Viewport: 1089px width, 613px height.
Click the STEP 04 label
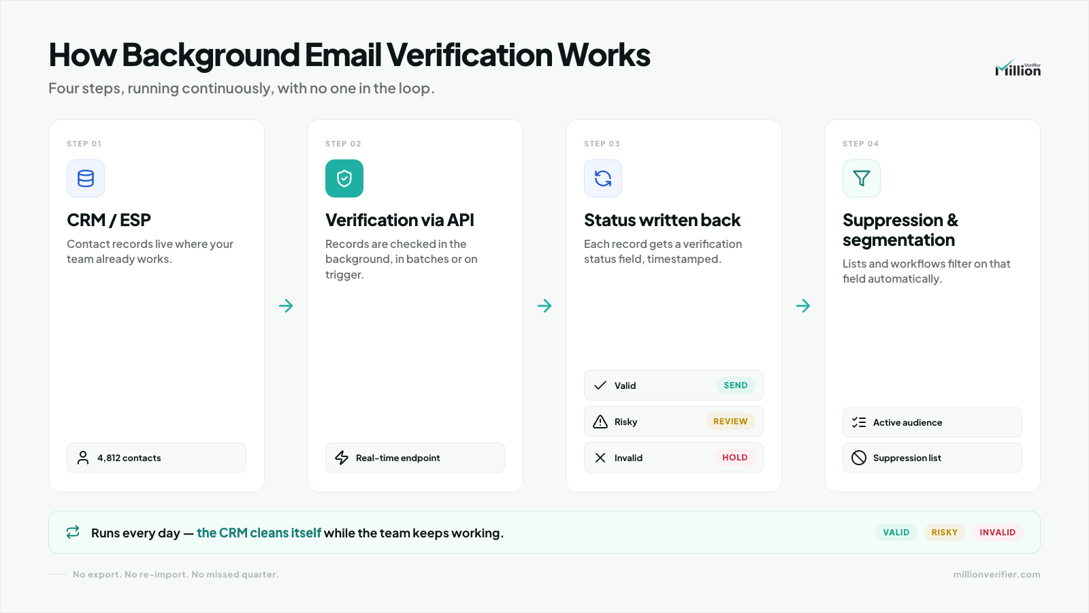861,144
